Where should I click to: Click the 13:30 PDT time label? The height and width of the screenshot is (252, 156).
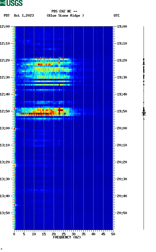(x=5, y=179)
